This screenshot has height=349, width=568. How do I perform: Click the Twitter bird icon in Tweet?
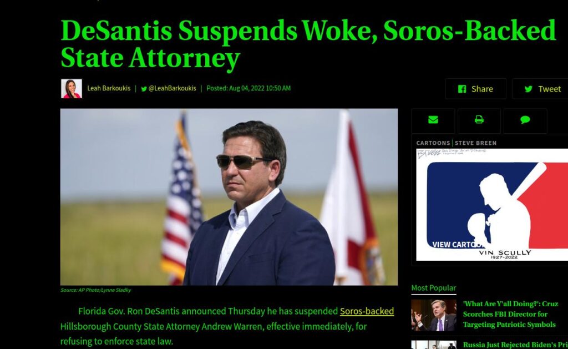point(529,89)
